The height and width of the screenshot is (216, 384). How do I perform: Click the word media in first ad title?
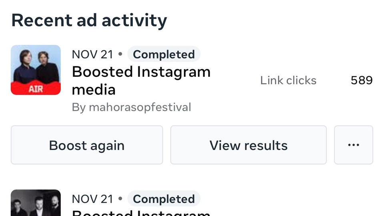point(94,89)
